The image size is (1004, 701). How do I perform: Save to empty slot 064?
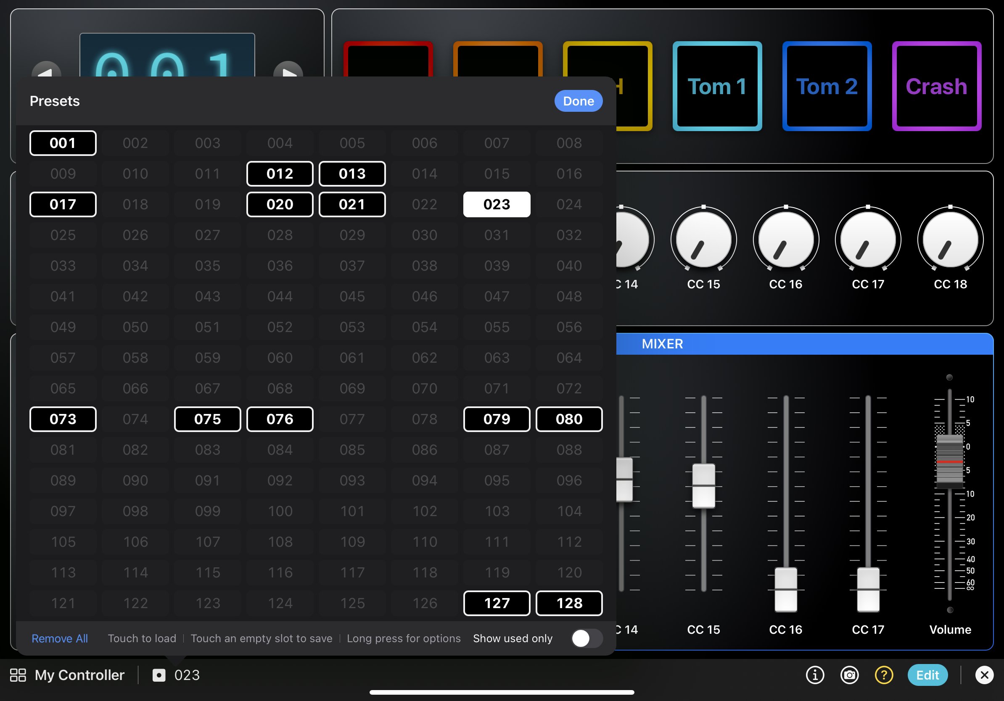(x=569, y=358)
